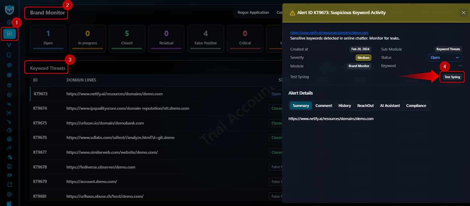Open the pie chart sidebar icon
This screenshot has width=470, height=206.
[x=9, y=130]
